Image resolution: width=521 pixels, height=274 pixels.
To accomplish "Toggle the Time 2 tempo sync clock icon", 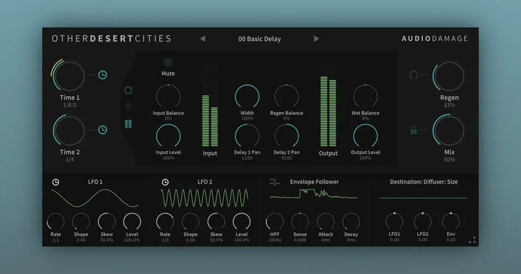I will [103, 130].
